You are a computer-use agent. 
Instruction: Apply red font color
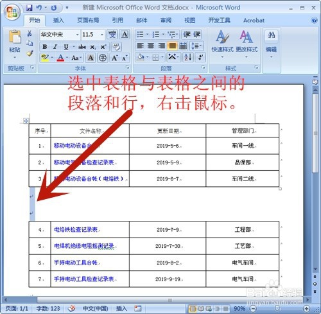pyautogui.click(x=60, y=58)
